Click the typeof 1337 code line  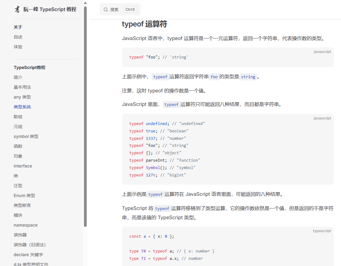point(158,139)
